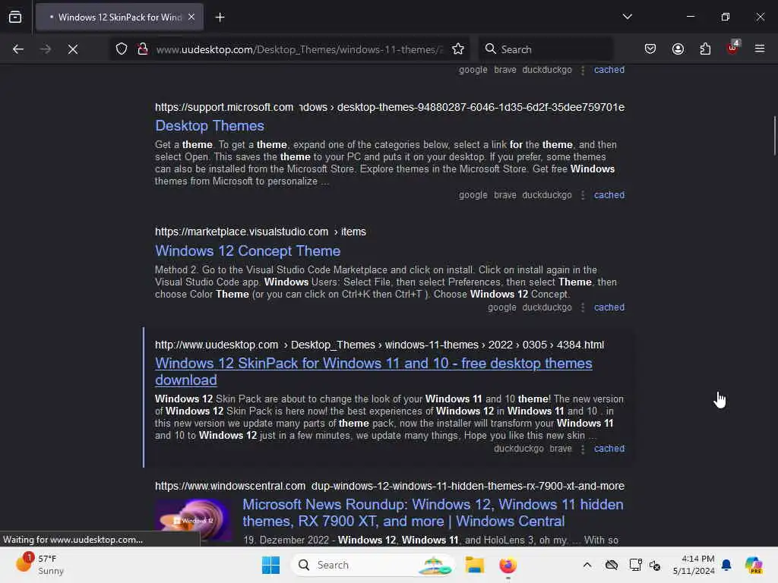Open cached copy of SkinPack result
Image resolution: width=778 pixels, height=583 pixels.
609,449
